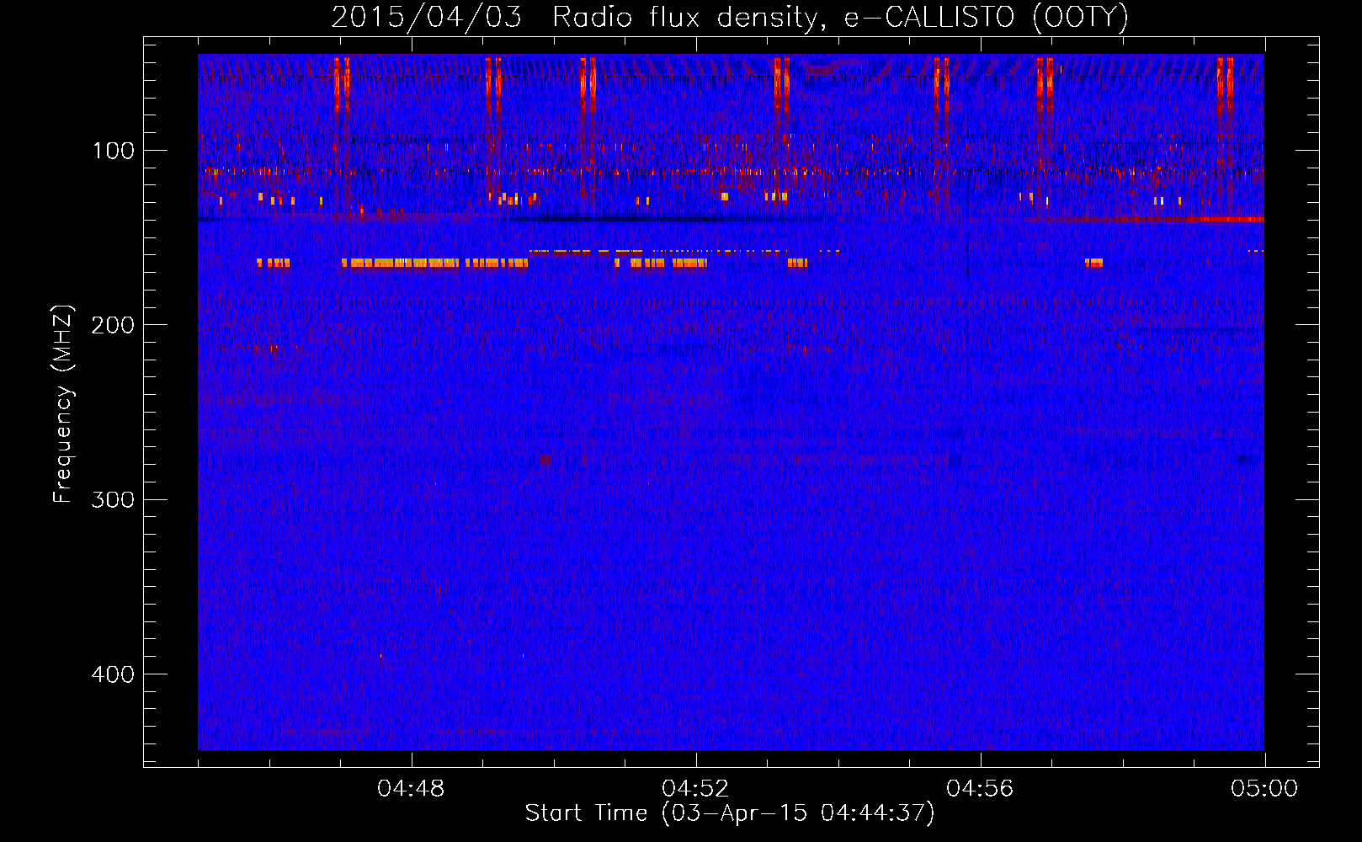Click the 04:56 time tick label
Screen dimensions: 1362x842
980,789
